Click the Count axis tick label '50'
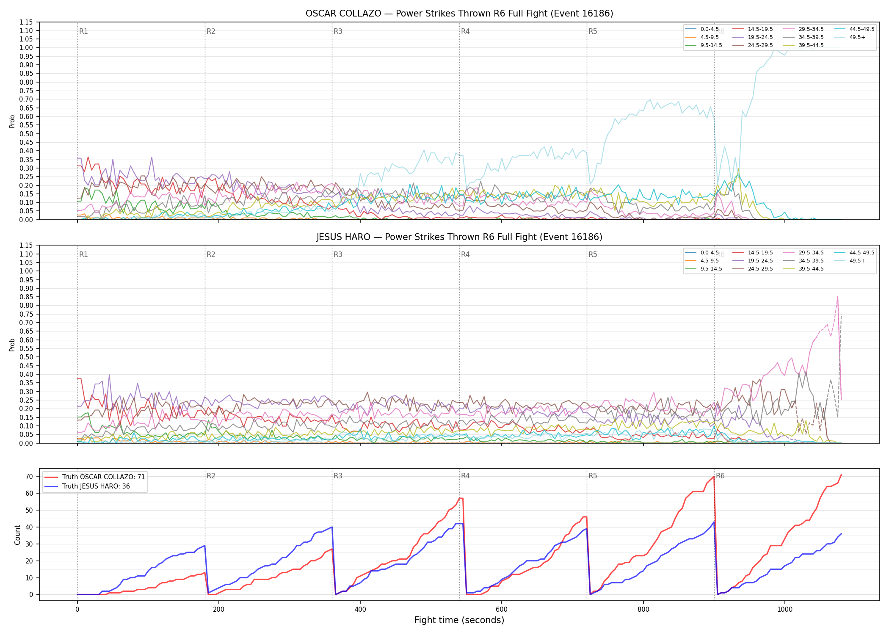This screenshot has width=889, height=635. coord(29,511)
